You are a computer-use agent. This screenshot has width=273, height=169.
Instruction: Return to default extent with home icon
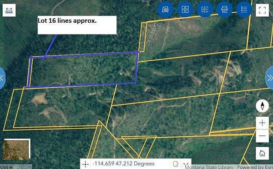[x=262, y=153]
